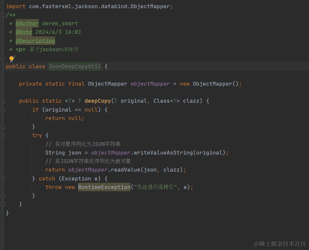Click 'null' in the 'original == null' condition

coord(91,110)
